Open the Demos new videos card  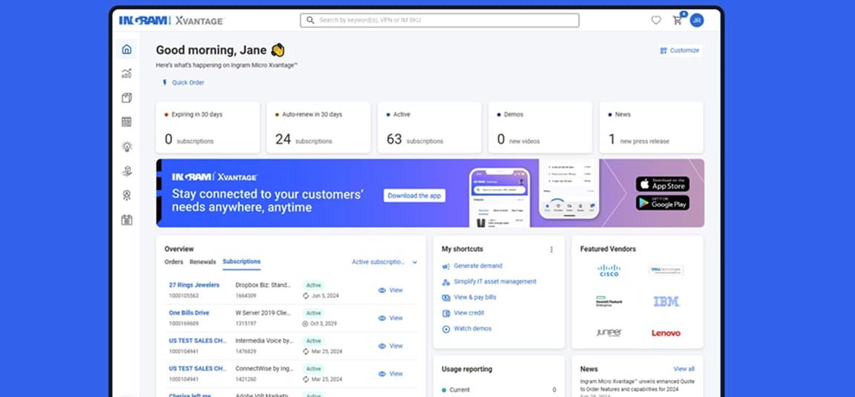pos(540,128)
